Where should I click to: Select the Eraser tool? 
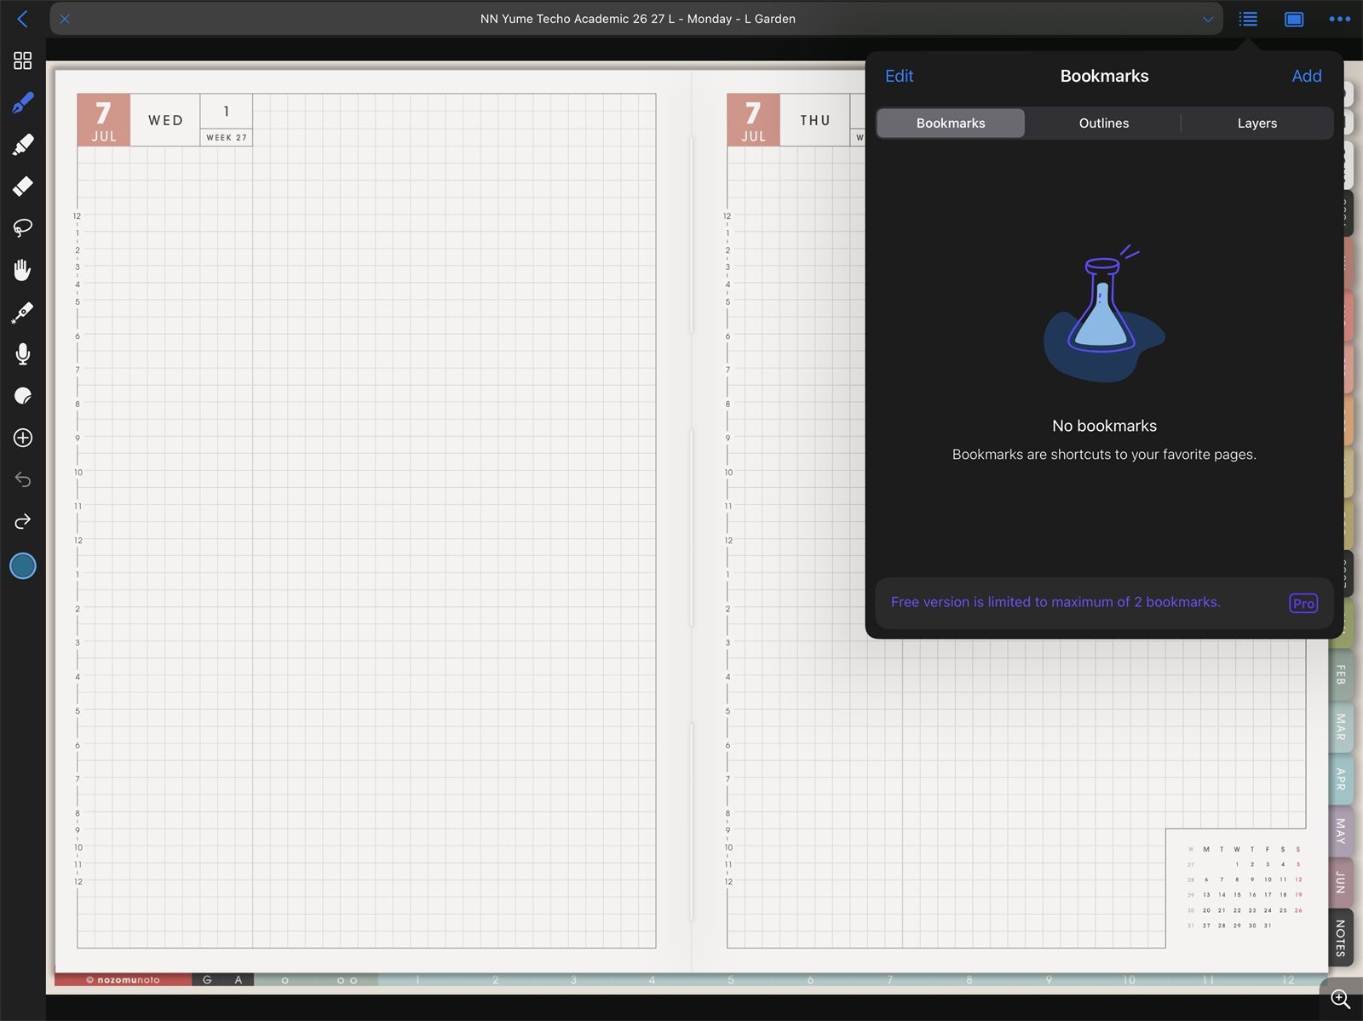pyautogui.click(x=23, y=186)
